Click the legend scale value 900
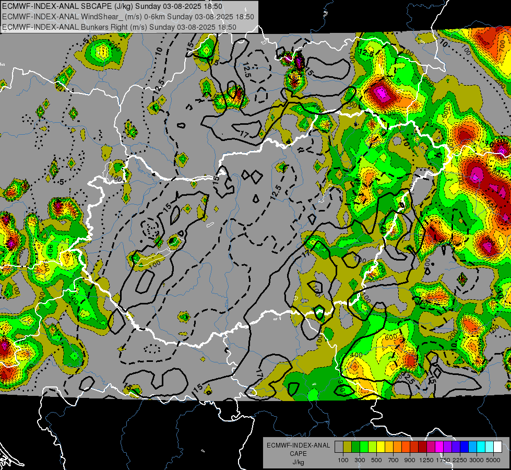Viewport: 511px width, 470px height. coord(410,460)
